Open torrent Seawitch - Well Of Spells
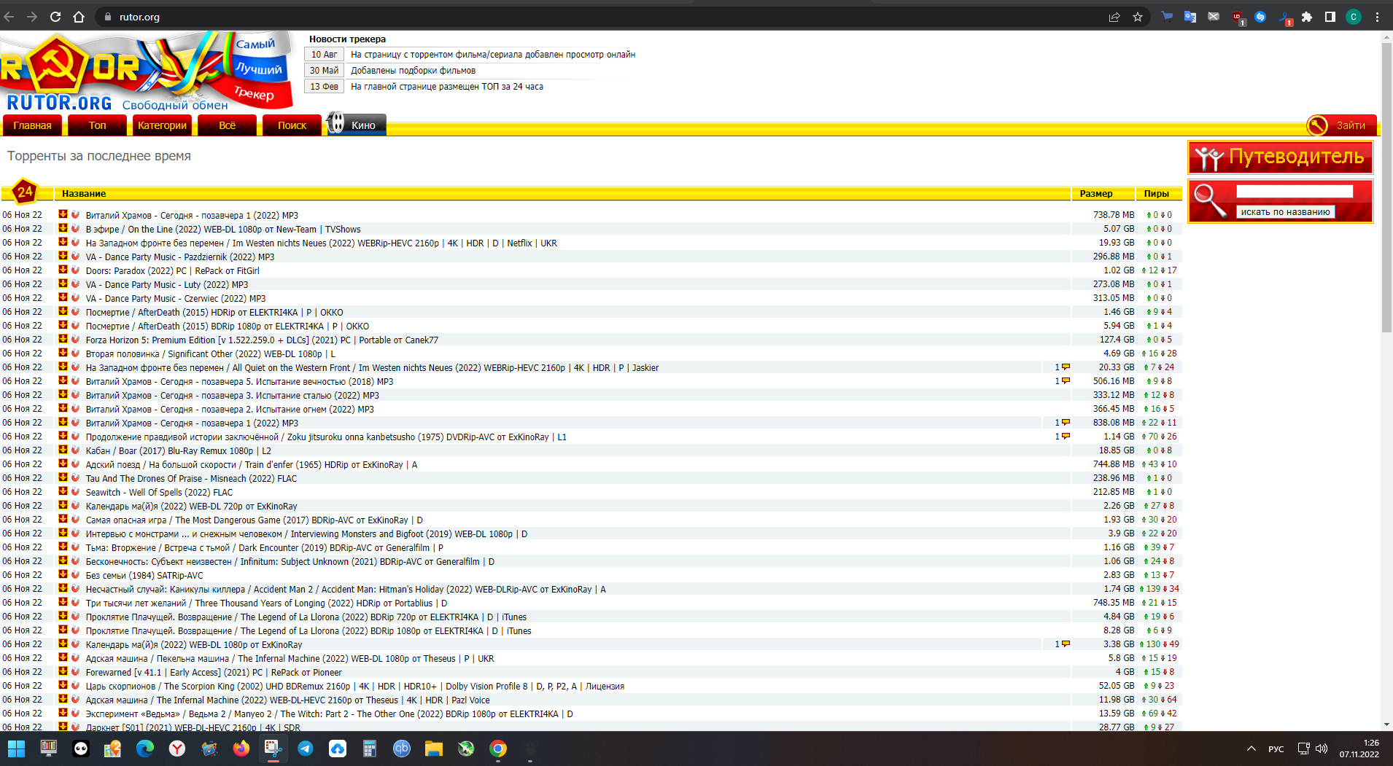The width and height of the screenshot is (1393, 766). 159,492
